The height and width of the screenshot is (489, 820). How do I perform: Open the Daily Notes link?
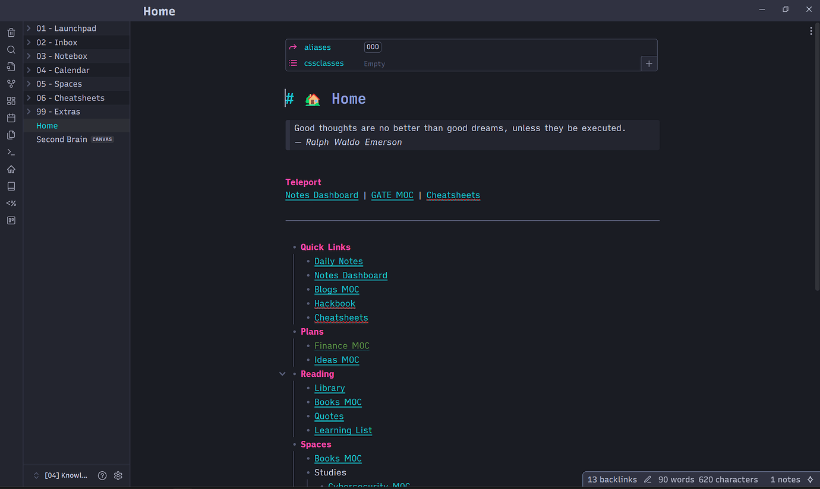[x=338, y=261]
